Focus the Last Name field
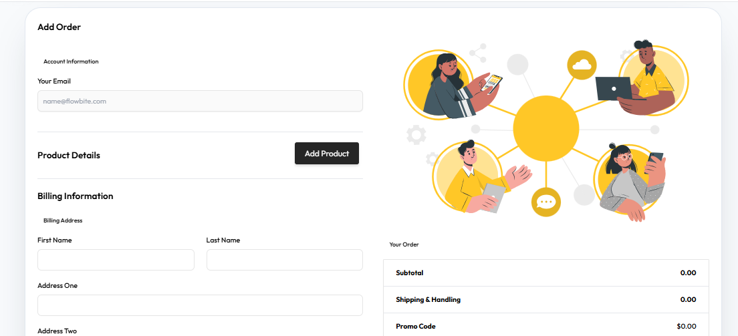This screenshot has height=336, width=738. tap(284, 260)
